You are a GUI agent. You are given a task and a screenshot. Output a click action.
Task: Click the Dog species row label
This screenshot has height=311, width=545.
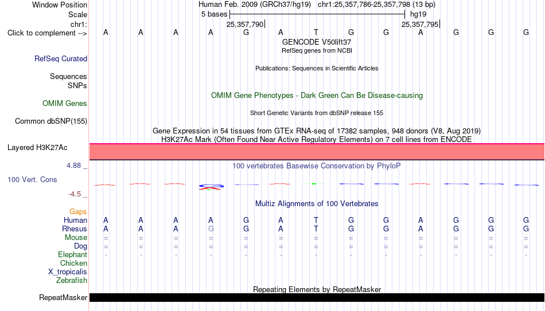coord(80,246)
